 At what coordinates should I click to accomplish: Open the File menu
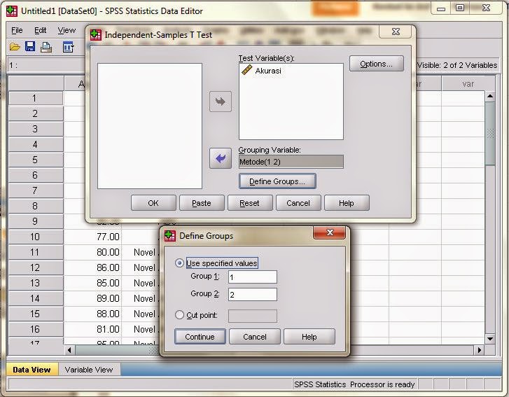(x=17, y=31)
